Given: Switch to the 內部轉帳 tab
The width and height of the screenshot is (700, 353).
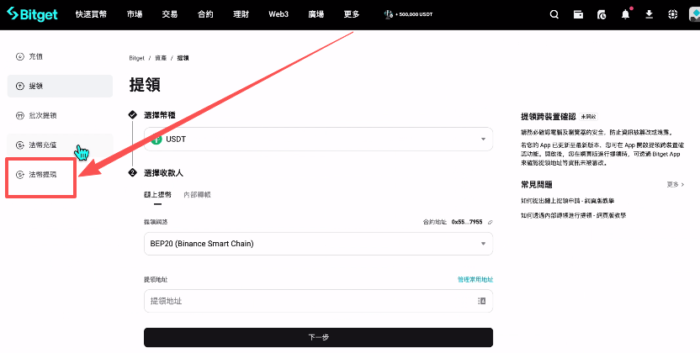Looking at the screenshot, I should tap(197, 195).
